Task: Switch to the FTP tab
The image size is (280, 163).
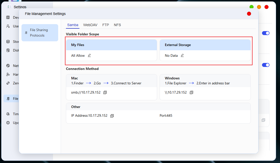Action: pos(106,25)
